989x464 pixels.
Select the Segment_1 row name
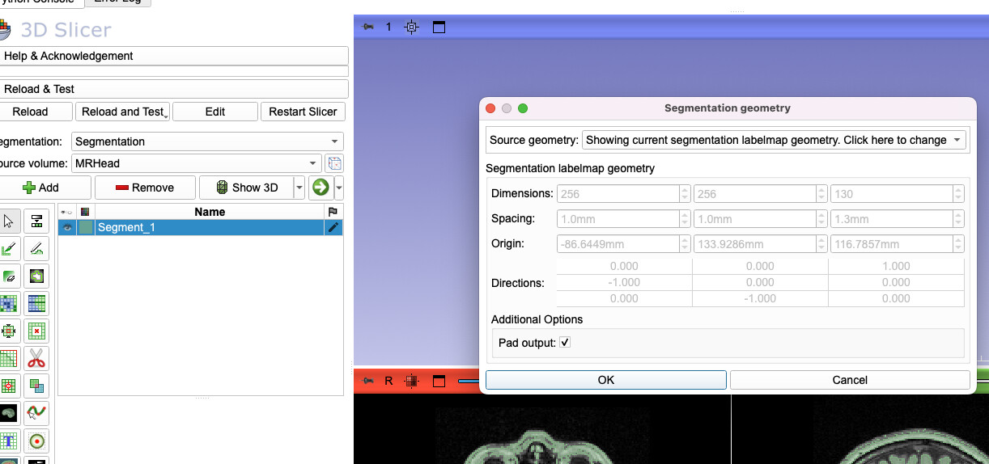click(126, 228)
